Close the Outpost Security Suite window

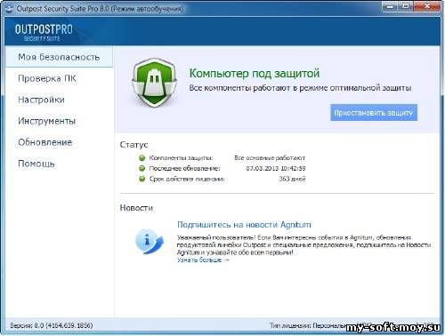pyautogui.click(x=427, y=6)
